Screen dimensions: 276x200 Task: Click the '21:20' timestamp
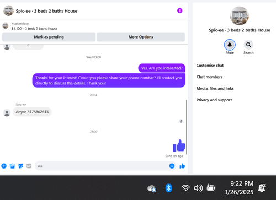tap(93, 132)
